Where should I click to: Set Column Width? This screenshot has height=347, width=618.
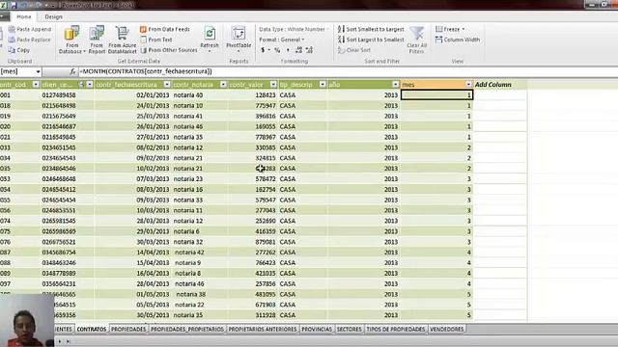458,40
